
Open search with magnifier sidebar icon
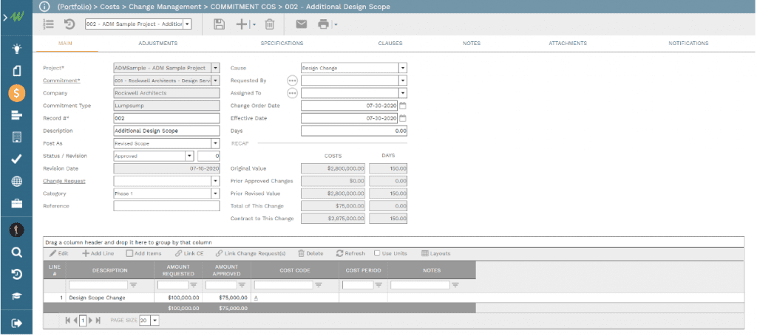(x=16, y=252)
